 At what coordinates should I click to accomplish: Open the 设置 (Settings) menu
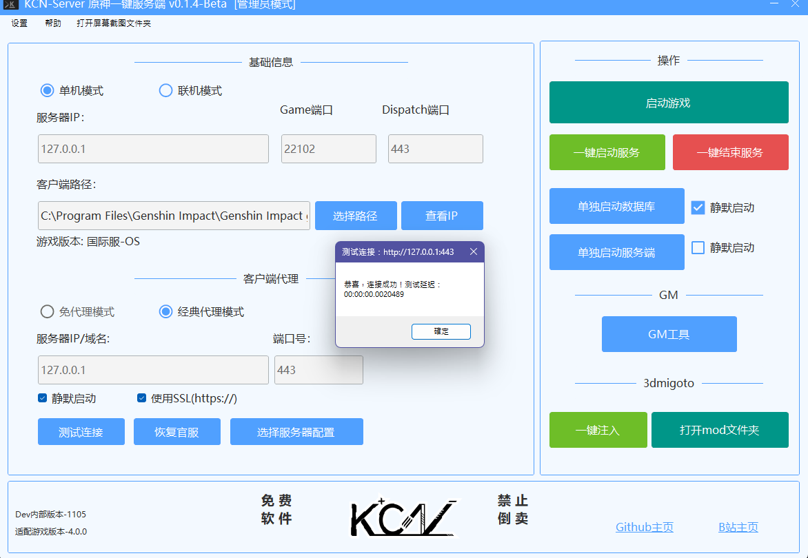[x=19, y=23]
